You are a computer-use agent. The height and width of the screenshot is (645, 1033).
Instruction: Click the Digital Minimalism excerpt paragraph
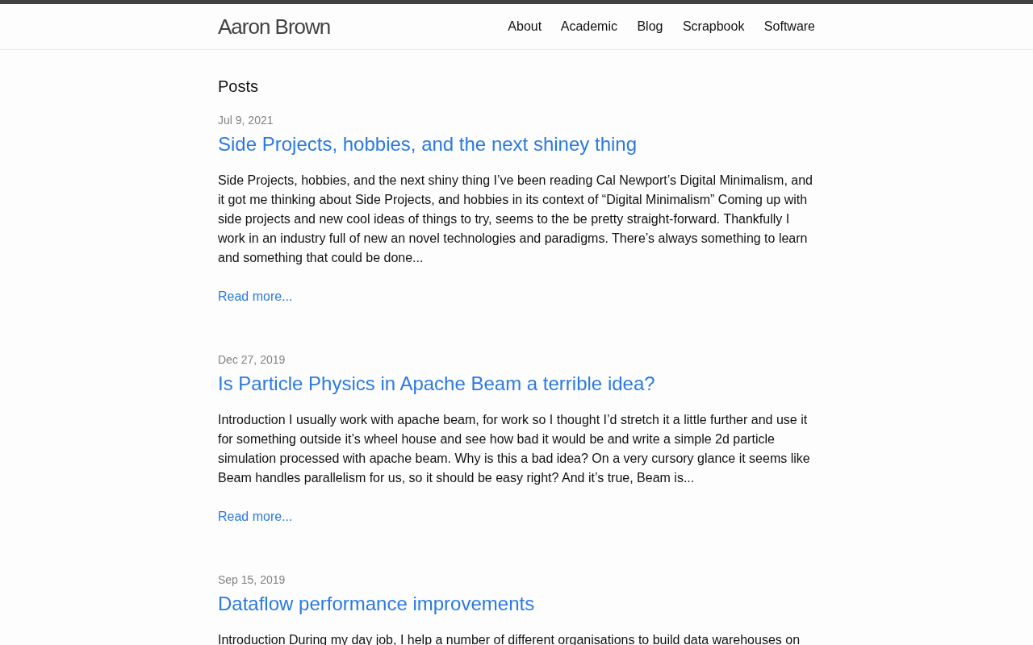tap(515, 219)
